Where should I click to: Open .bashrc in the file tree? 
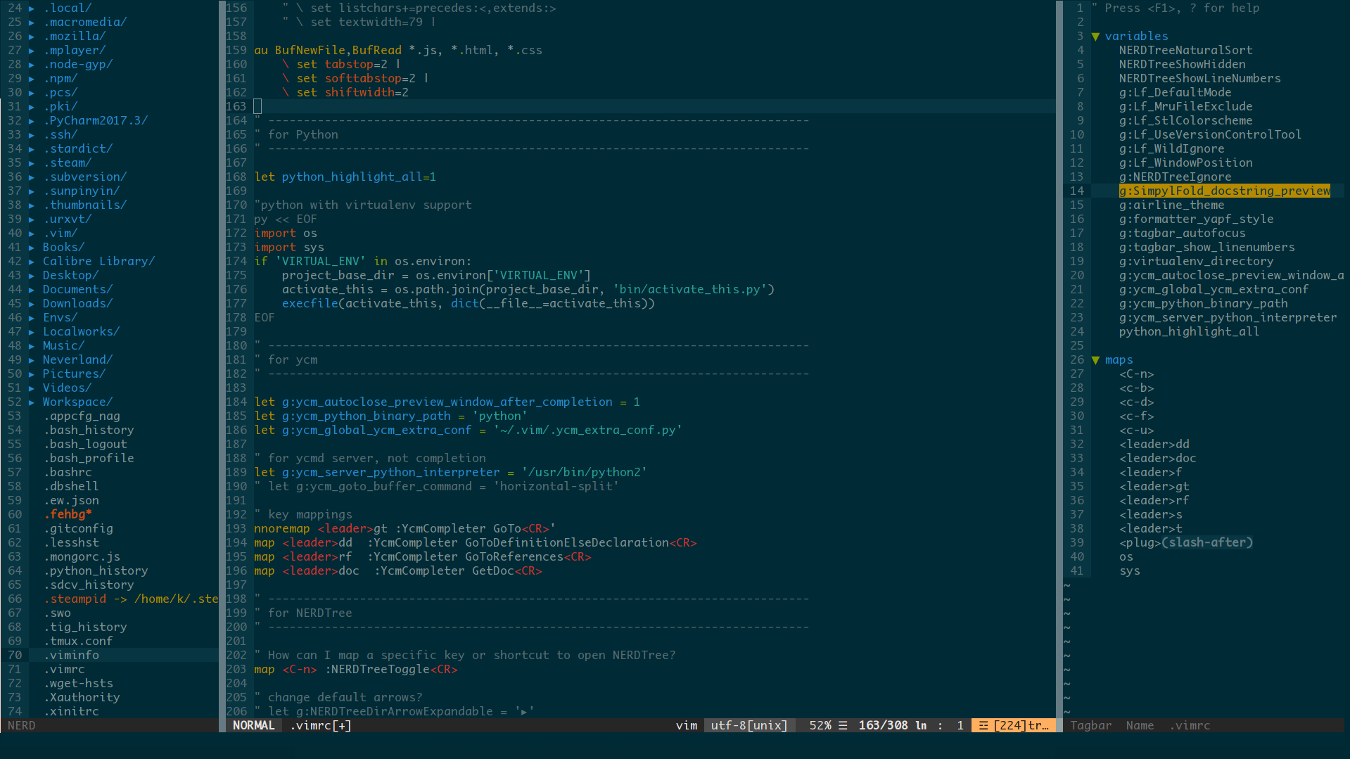68,472
